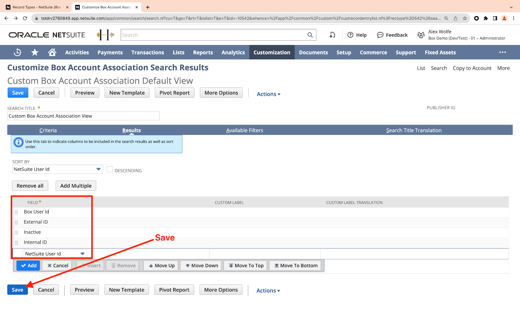Expand the top Actions menu
This screenshot has height=325, width=520.
[x=268, y=94]
